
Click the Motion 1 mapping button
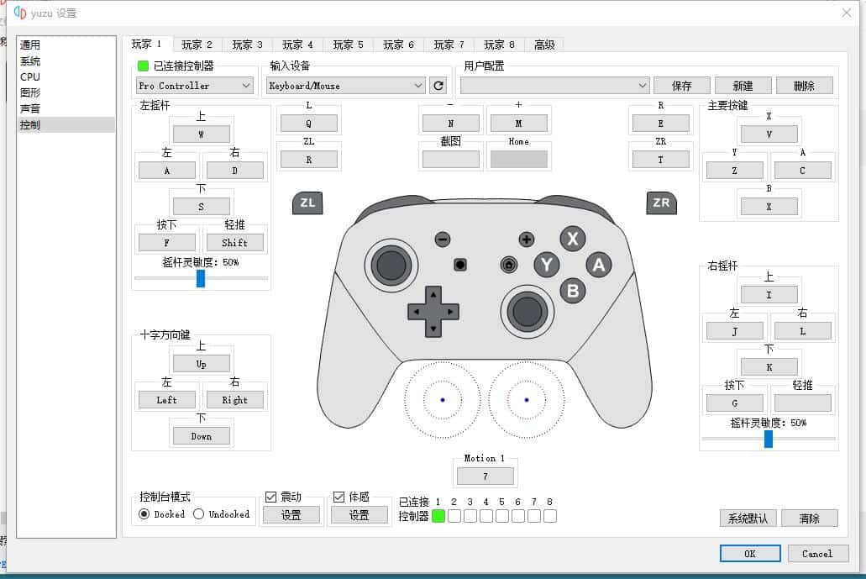[x=485, y=476]
